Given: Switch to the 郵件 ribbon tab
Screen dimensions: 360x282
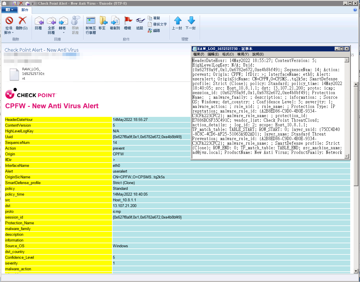Looking at the screenshot, I should [x=25, y=10].
